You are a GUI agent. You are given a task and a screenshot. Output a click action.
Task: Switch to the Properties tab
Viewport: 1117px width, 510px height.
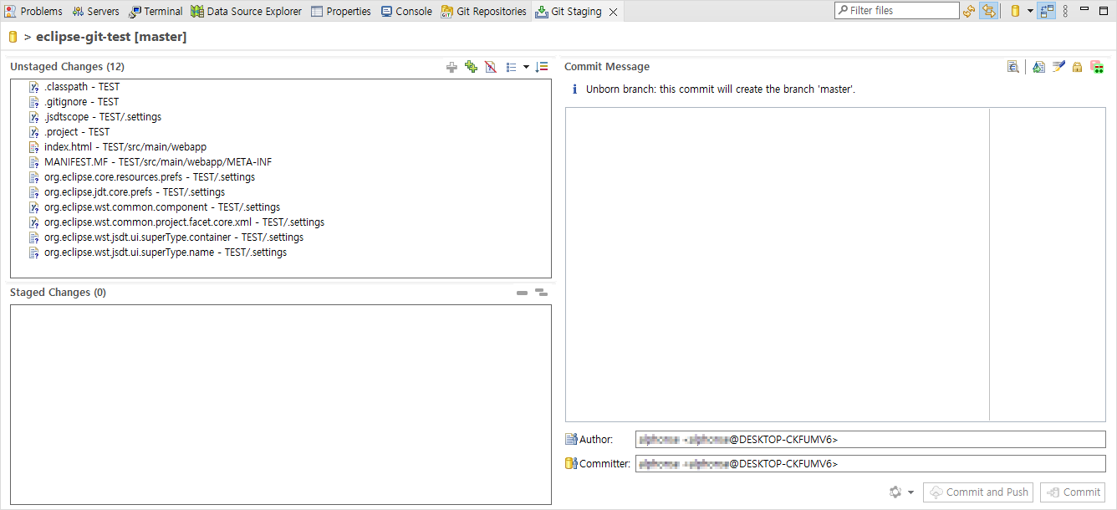[x=341, y=12]
